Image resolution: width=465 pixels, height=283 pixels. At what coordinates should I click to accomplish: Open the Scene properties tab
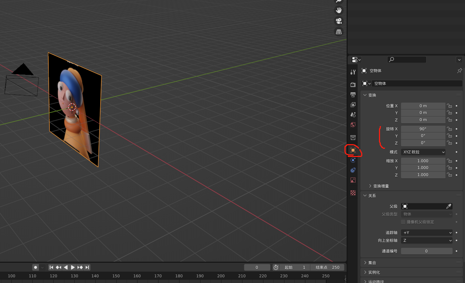[x=353, y=115]
